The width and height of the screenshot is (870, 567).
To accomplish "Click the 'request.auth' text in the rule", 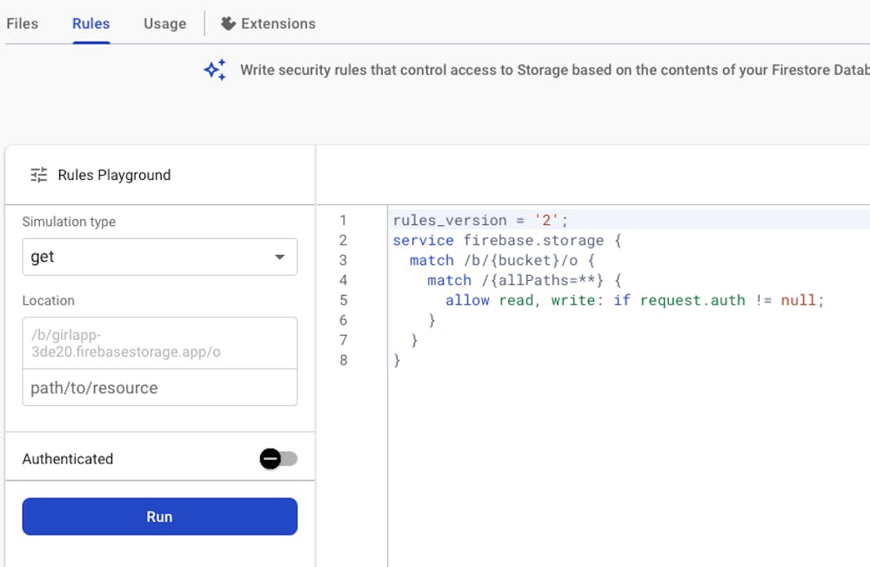I will [693, 300].
